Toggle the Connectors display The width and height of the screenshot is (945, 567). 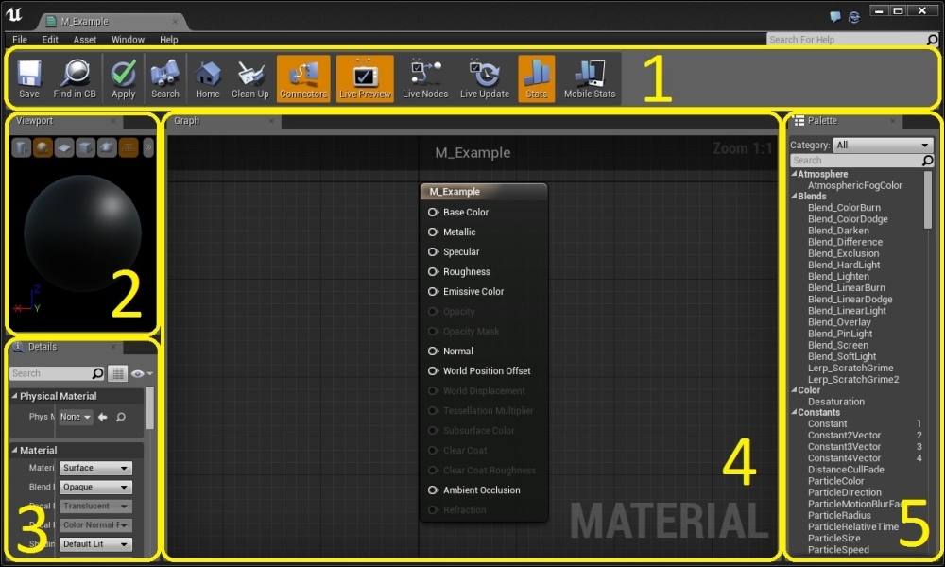point(302,78)
